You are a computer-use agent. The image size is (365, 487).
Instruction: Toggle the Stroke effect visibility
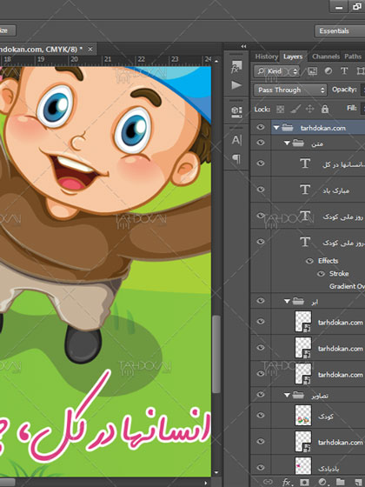tap(321, 274)
